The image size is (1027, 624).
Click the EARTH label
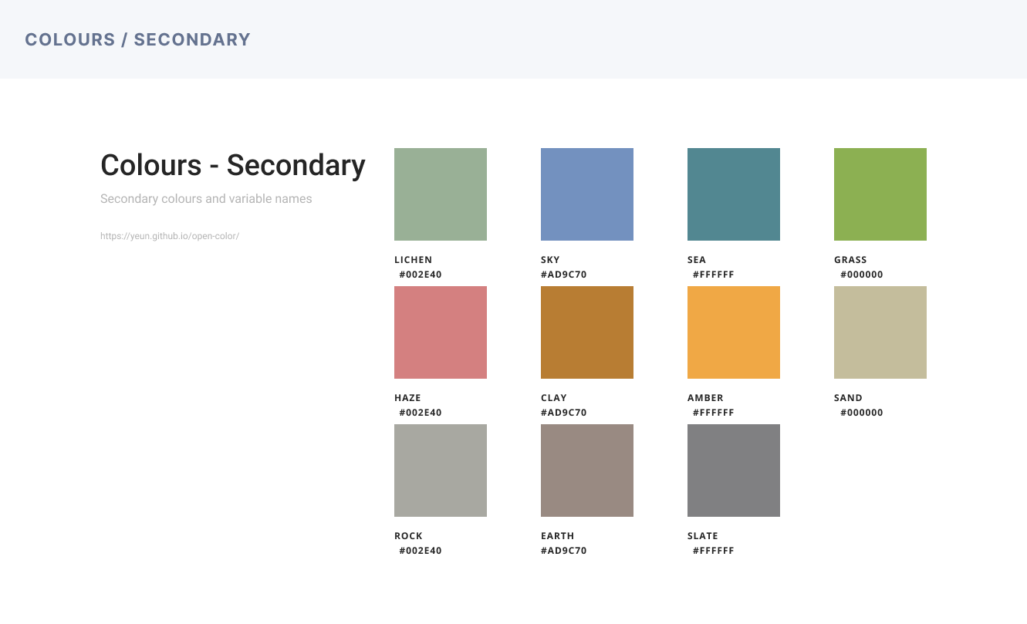(x=558, y=536)
